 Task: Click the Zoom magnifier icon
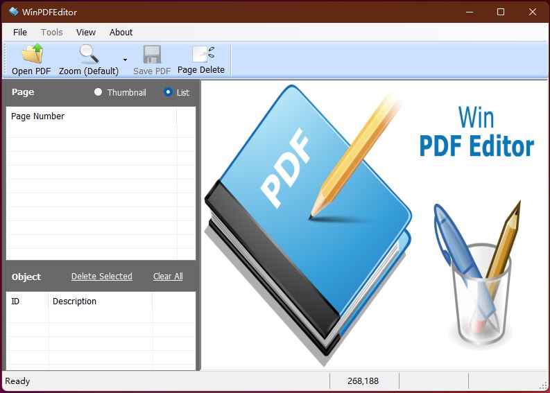click(x=89, y=54)
